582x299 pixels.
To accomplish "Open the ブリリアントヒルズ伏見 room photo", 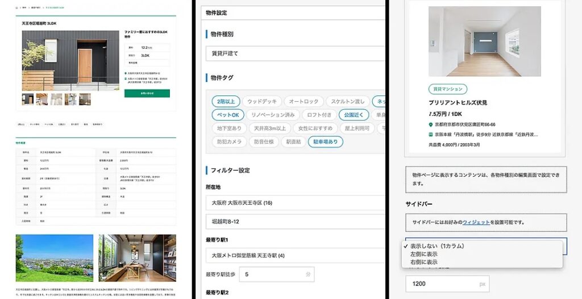I will point(484,41).
